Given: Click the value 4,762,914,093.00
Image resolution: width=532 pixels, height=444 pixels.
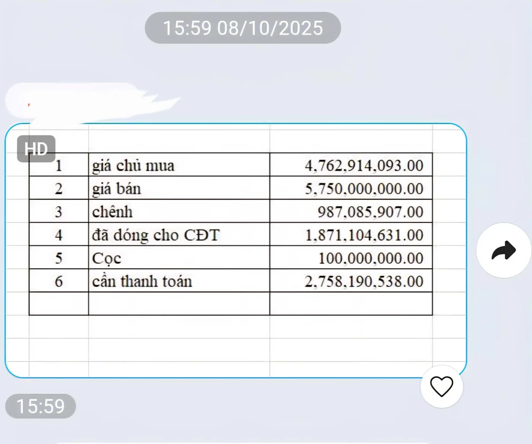Looking at the screenshot, I should (x=364, y=166).
